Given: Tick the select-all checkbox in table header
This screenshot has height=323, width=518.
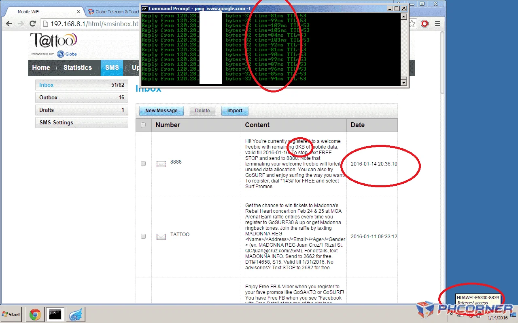Looking at the screenshot, I should [x=143, y=125].
